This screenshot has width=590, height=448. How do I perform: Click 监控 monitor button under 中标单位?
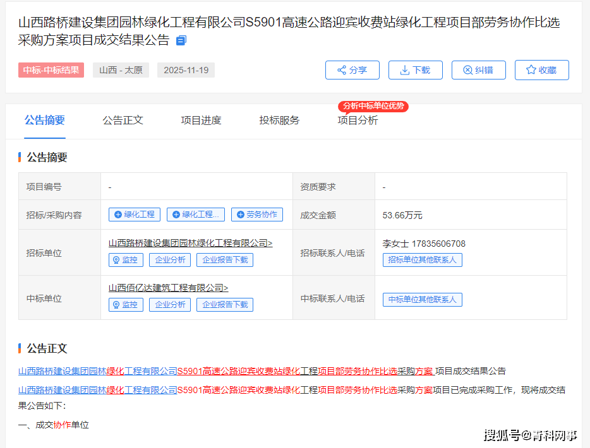click(126, 305)
